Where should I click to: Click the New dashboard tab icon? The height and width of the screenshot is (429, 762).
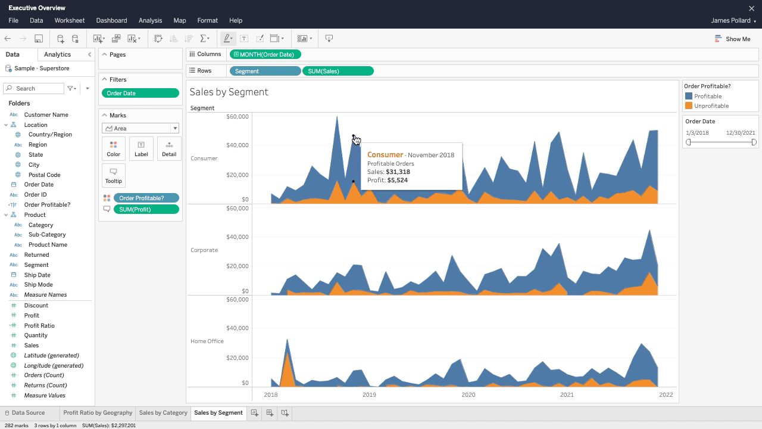click(270, 413)
